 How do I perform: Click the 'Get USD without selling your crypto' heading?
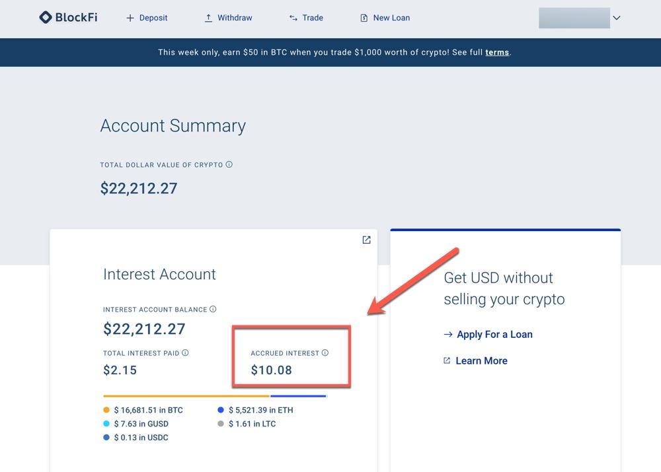504,288
